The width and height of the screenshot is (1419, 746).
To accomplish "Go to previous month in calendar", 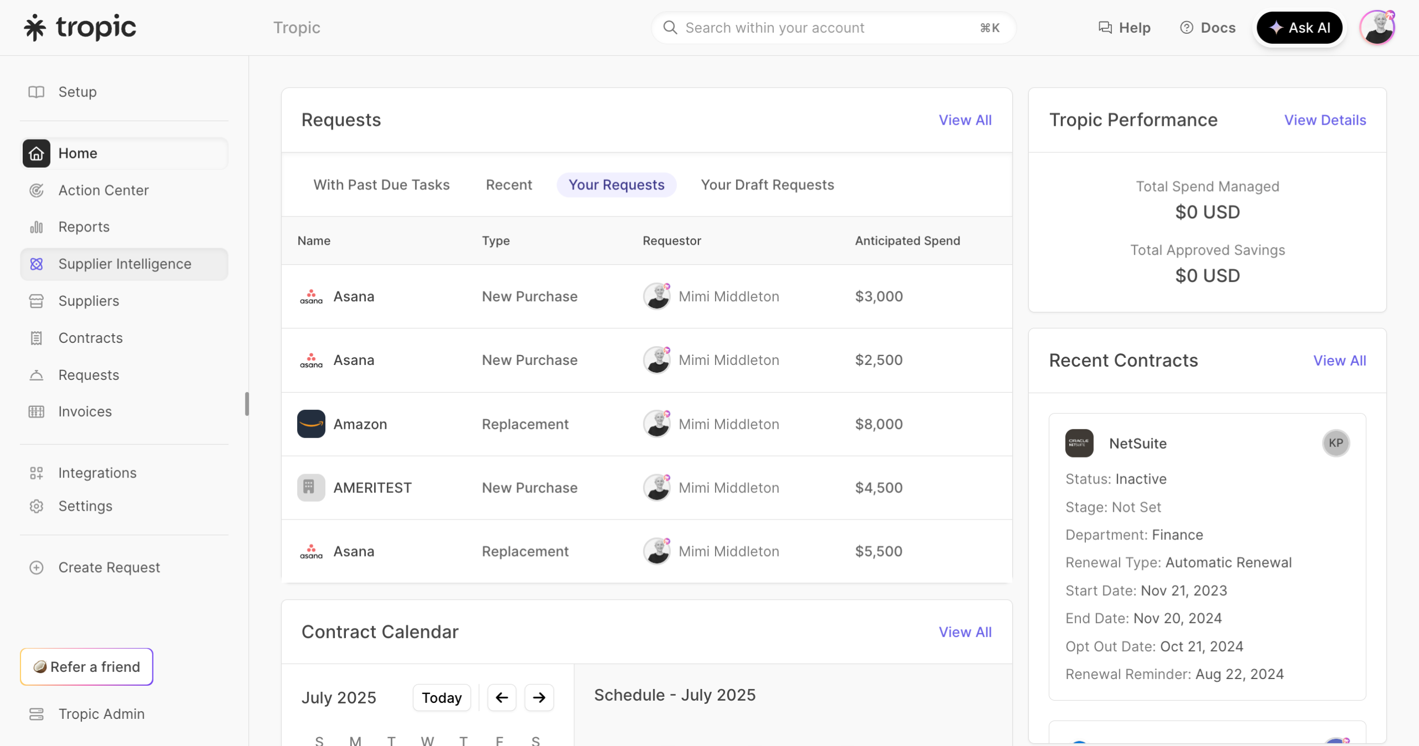I will point(502,698).
